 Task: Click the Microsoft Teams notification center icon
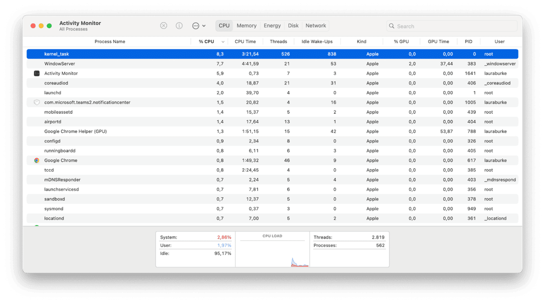(36, 102)
